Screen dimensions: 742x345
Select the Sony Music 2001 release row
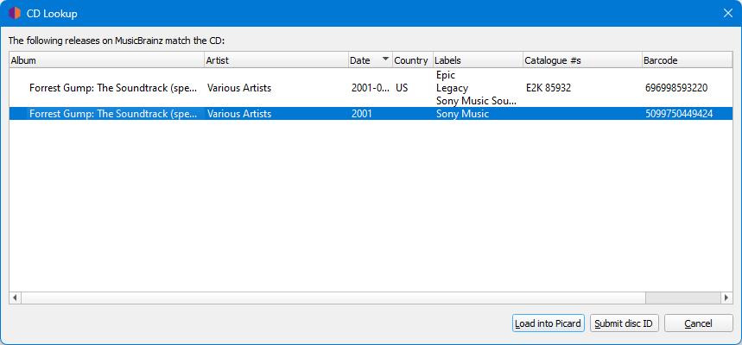(x=371, y=114)
